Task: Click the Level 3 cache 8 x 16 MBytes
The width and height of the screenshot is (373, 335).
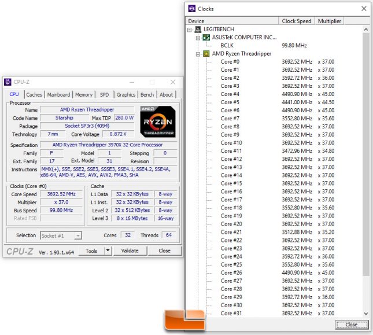Action: [x=132, y=218]
